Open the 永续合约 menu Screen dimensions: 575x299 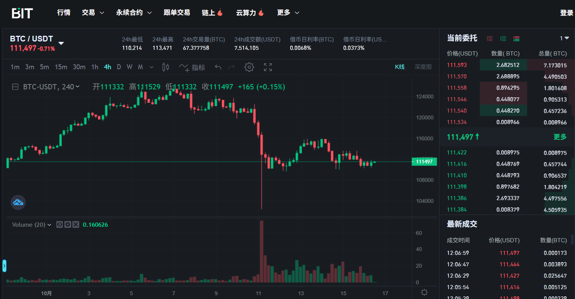pyautogui.click(x=134, y=13)
